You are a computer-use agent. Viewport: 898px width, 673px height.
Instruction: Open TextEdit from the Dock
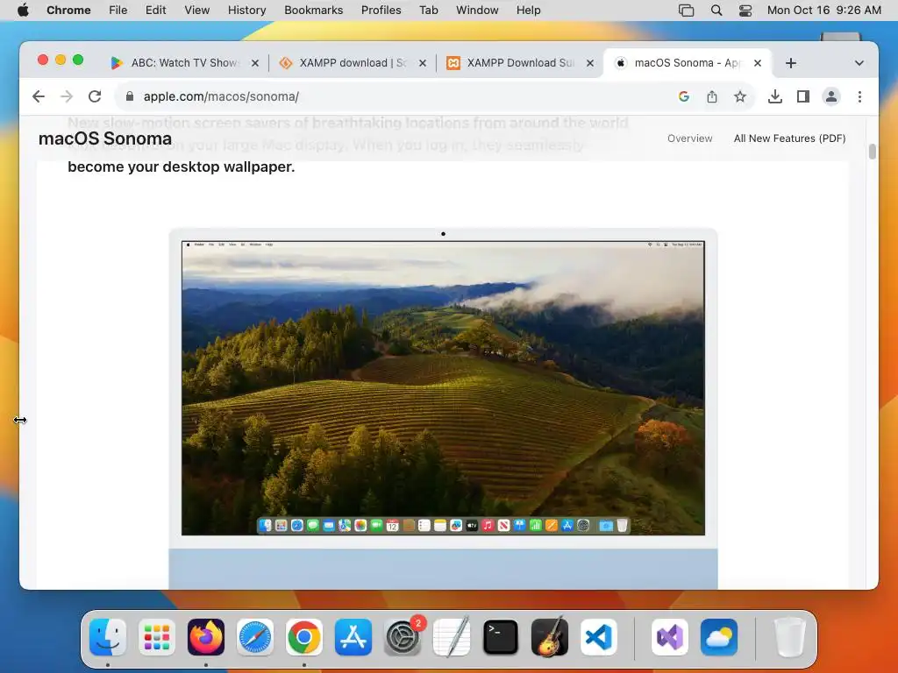(x=452, y=637)
